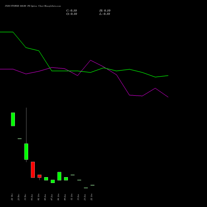207x207 pixels.
Task: Click the green candle above 09 Jan
Action: click(x=66, y=179)
